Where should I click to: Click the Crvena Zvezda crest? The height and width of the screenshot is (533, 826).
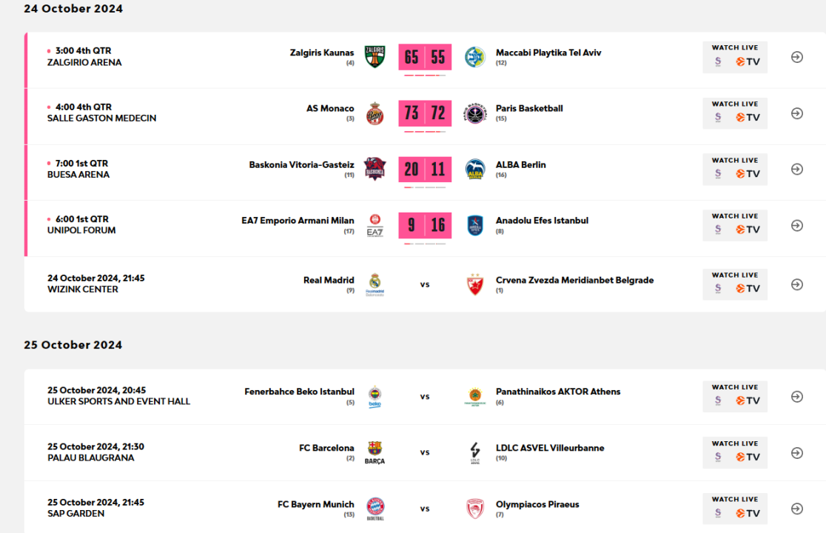[x=474, y=284]
